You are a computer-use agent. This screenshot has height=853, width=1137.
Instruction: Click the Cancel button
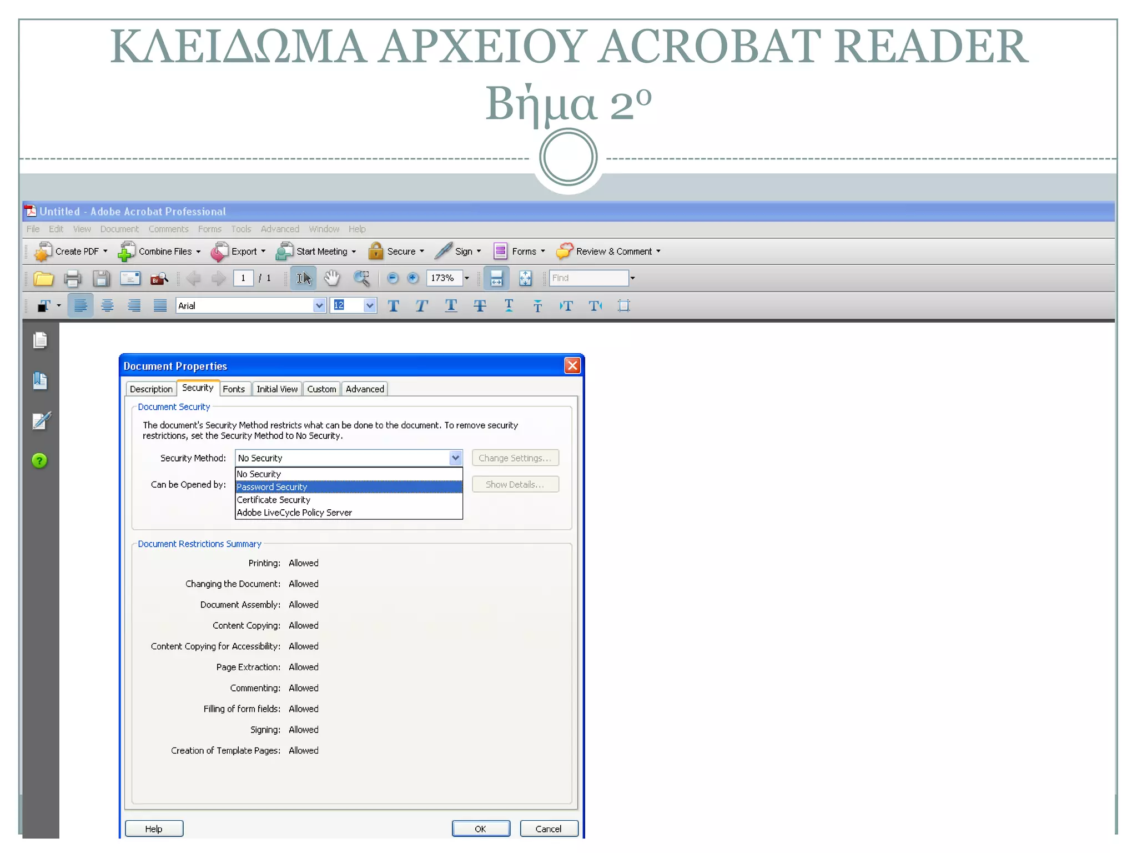549,829
